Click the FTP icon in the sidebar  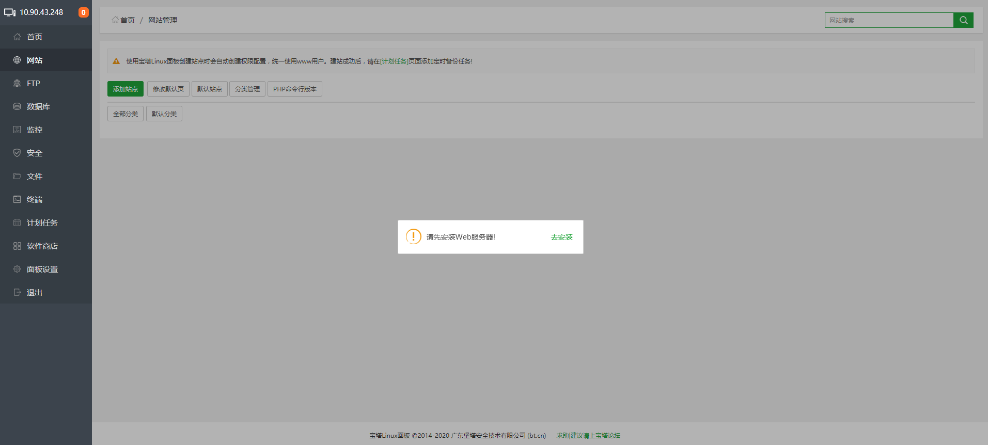[17, 83]
